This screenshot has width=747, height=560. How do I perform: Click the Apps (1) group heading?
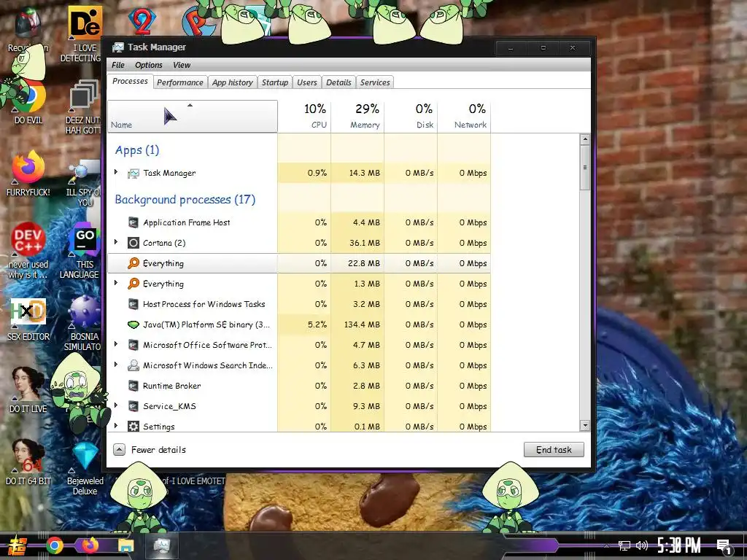pos(137,150)
